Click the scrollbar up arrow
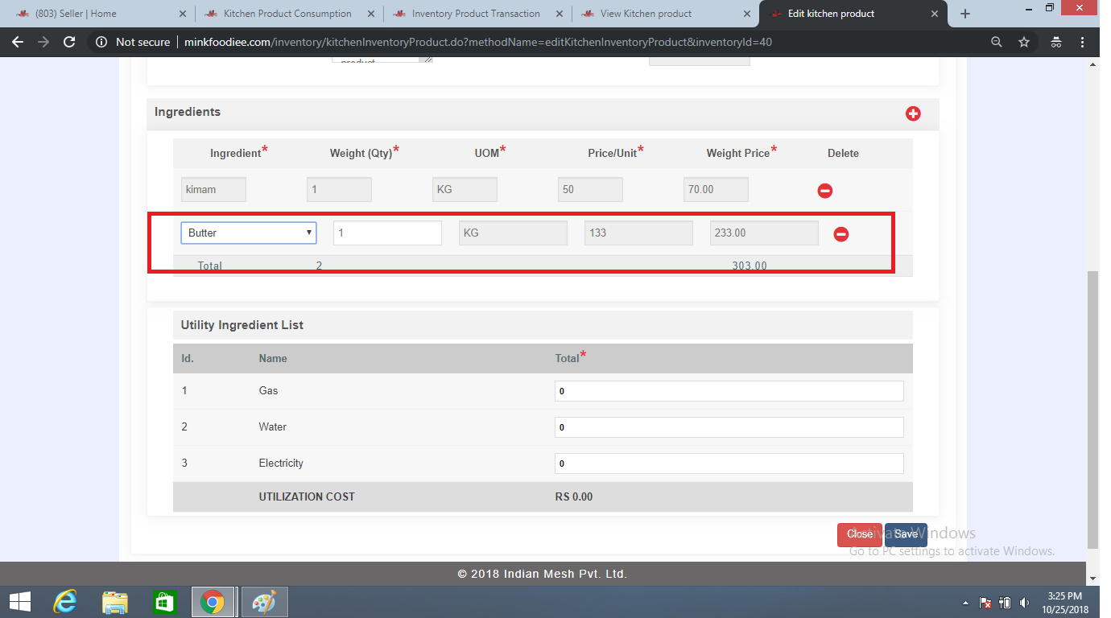Image resolution: width=1111 pixels, height=618 pixels. coord(1092,64)
